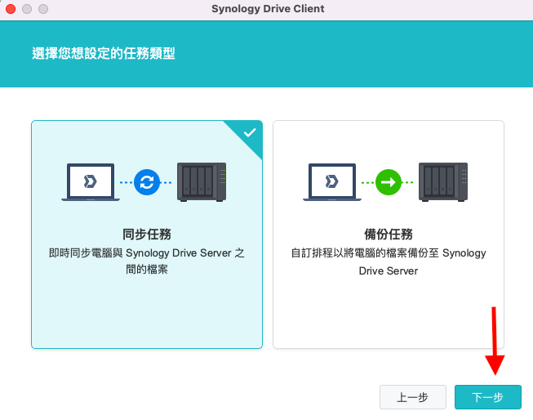Click the 同步任務 title text
533x420 pixels.
147,234
